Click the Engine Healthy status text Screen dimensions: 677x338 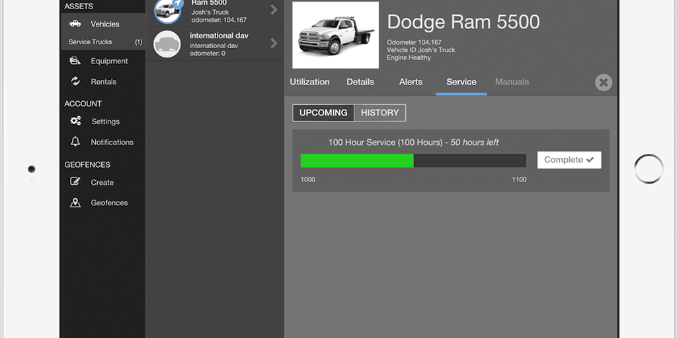pyautogui.click(x=409, y=57)
